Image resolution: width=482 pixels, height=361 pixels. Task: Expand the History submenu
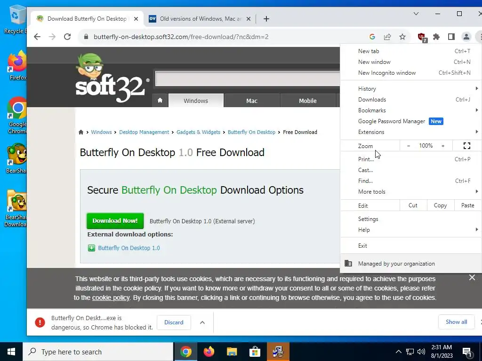[411, 89]
